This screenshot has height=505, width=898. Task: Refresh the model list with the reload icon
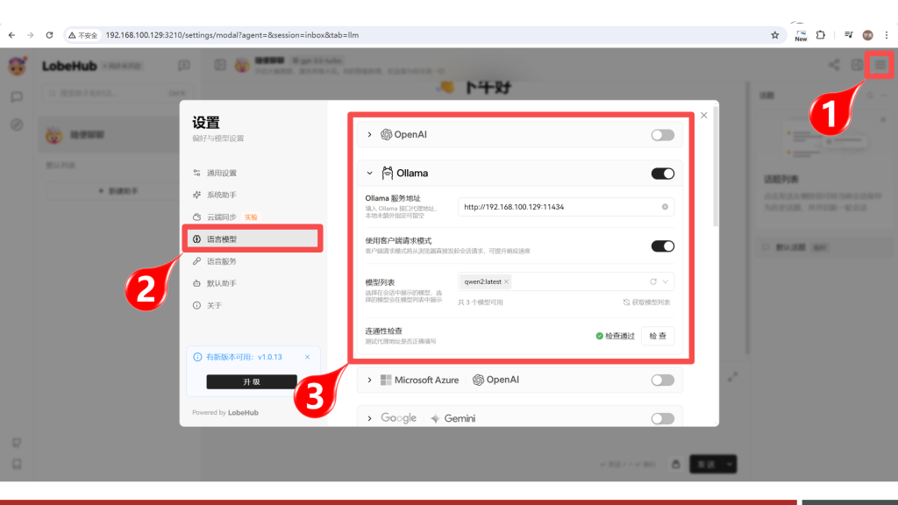(x=652, y=281)
